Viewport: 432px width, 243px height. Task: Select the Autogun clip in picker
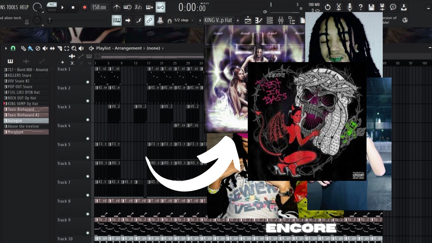(x=26, y=120)
